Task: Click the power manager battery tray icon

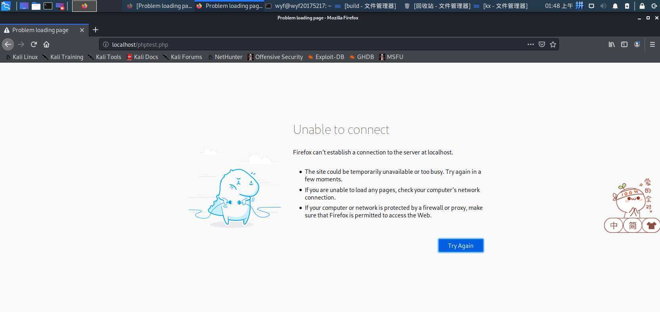Action: [627, 6]
